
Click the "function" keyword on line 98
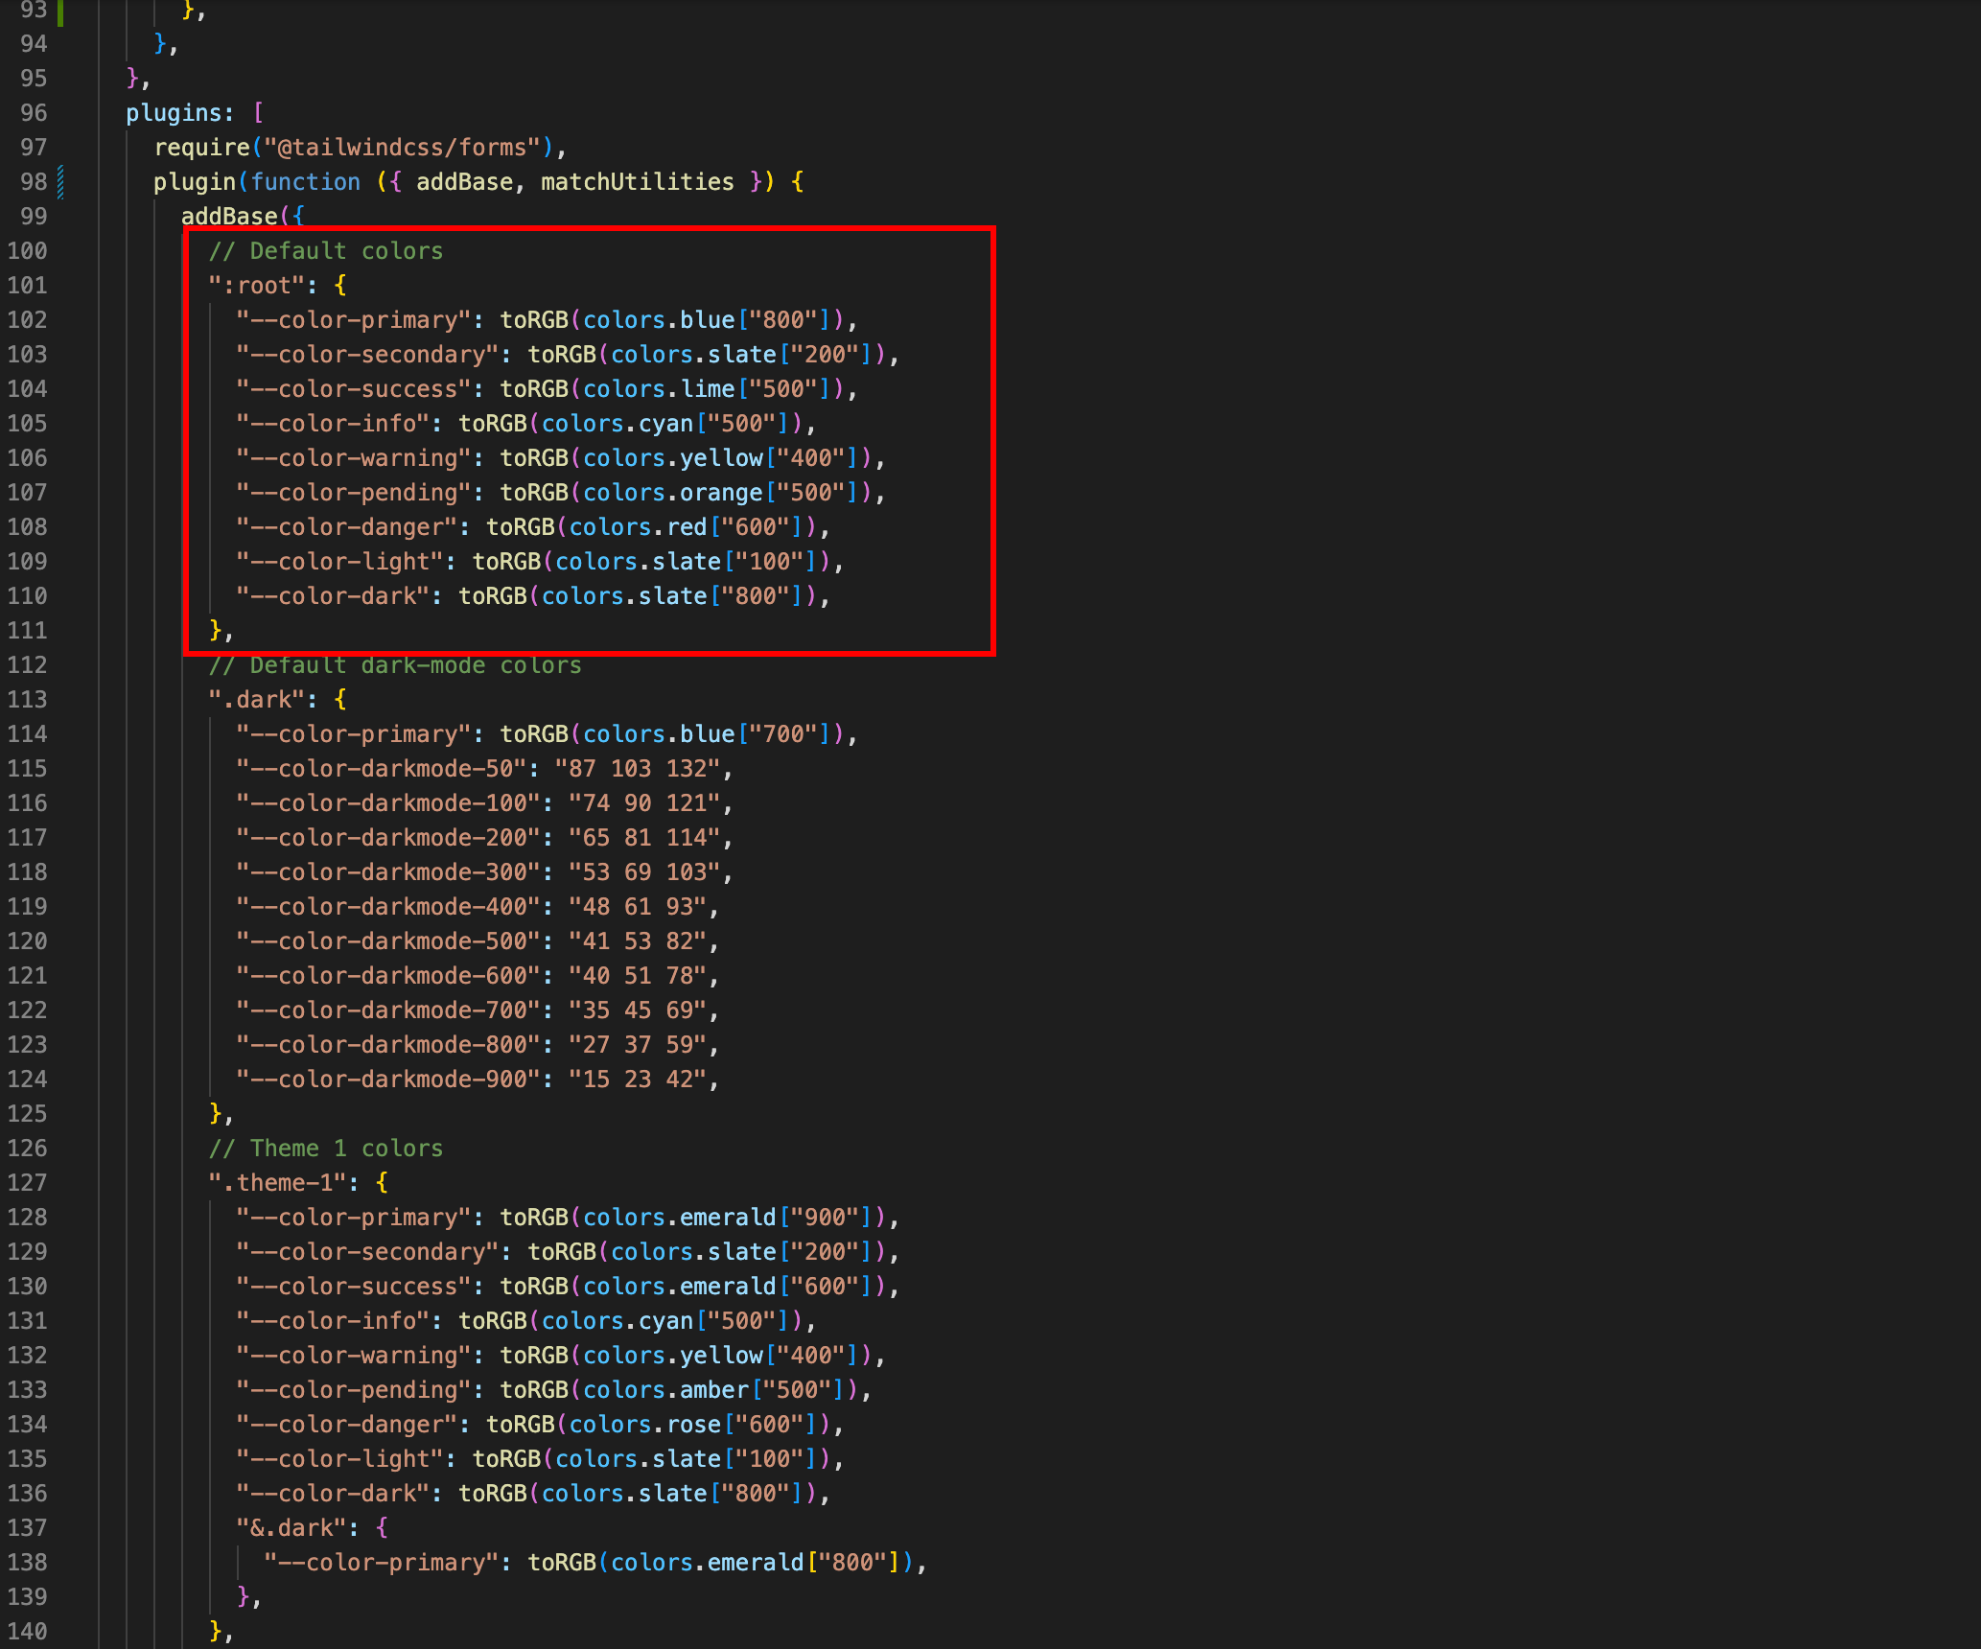tap(306, 182)
